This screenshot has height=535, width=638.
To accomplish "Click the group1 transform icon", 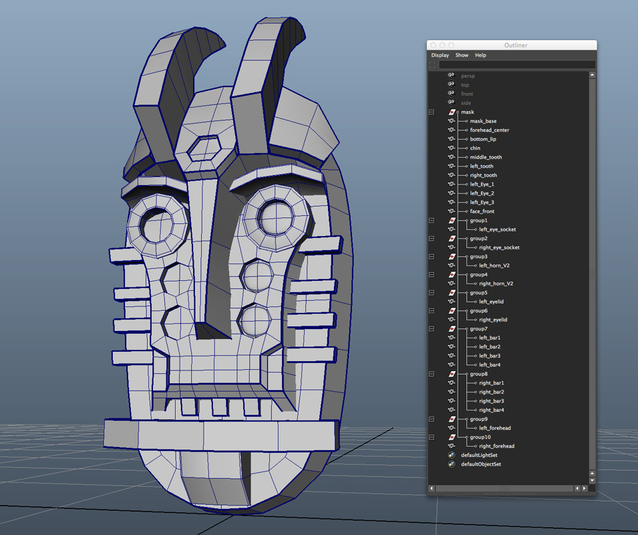I will 452,220.
